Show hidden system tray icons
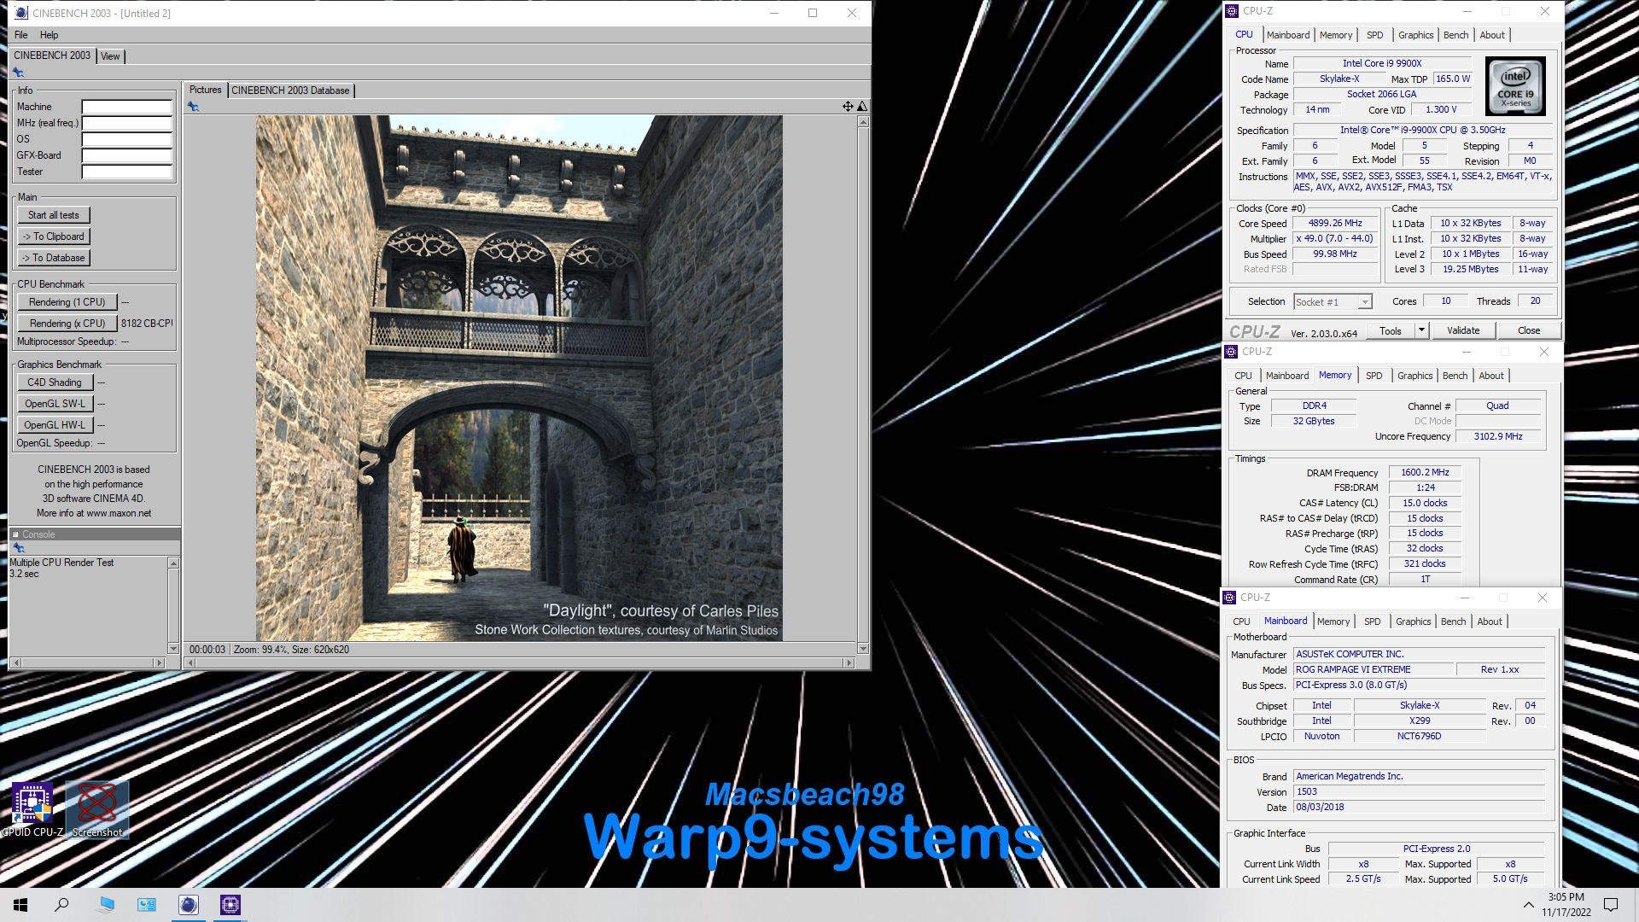This screenshot has width=1639, height=922. coord(1528,905)
